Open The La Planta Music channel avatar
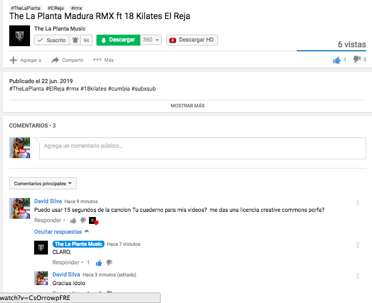Screen dimensions: 372x303 [x=20, y=36]
